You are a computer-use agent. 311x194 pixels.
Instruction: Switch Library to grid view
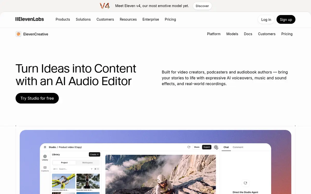click(x=95, y=169)
